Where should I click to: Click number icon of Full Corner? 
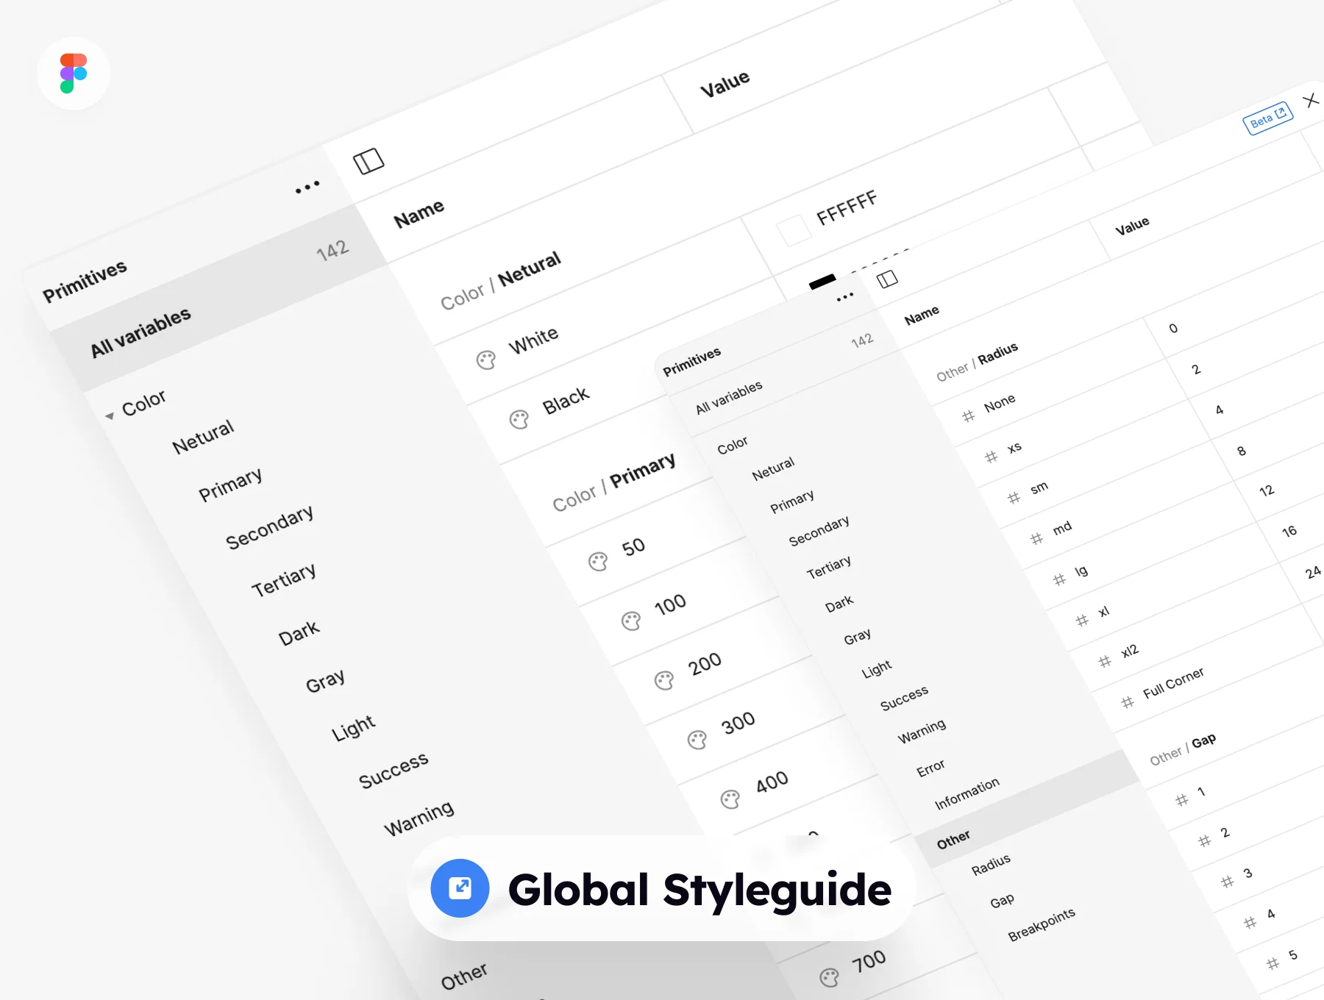(1128, 703)
